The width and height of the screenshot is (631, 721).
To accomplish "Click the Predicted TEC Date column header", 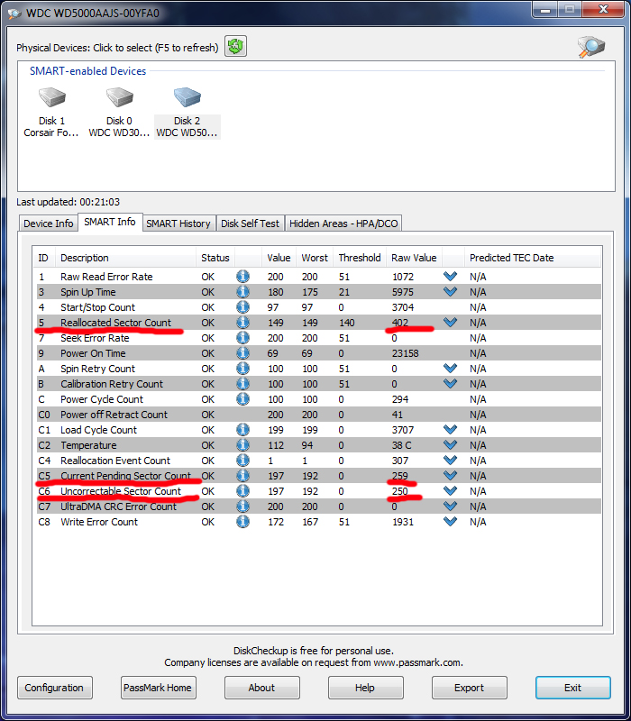I will 532,258.
